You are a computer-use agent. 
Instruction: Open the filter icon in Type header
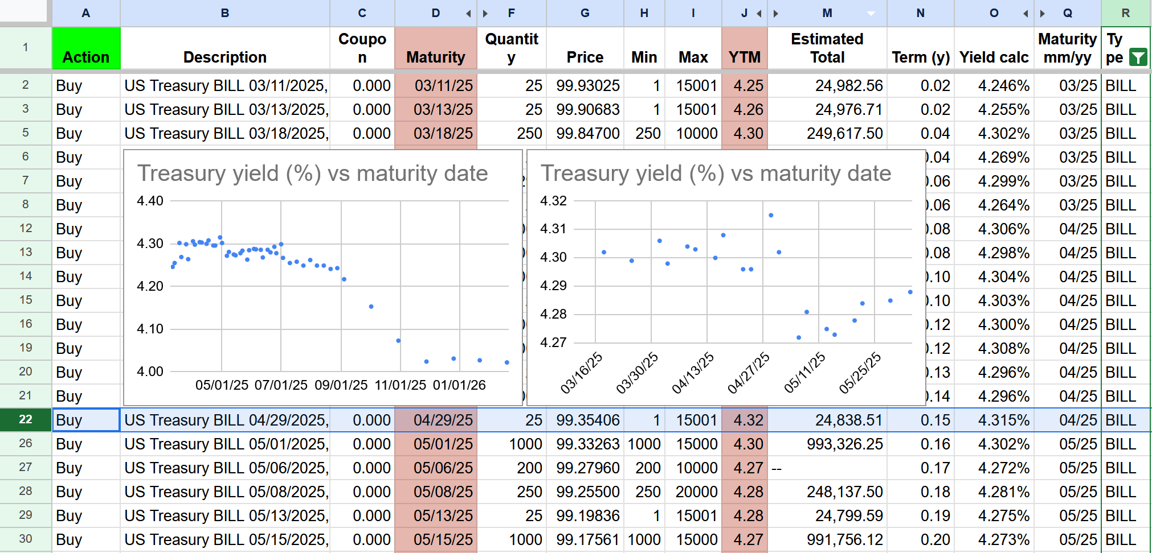click(1138, 57)
